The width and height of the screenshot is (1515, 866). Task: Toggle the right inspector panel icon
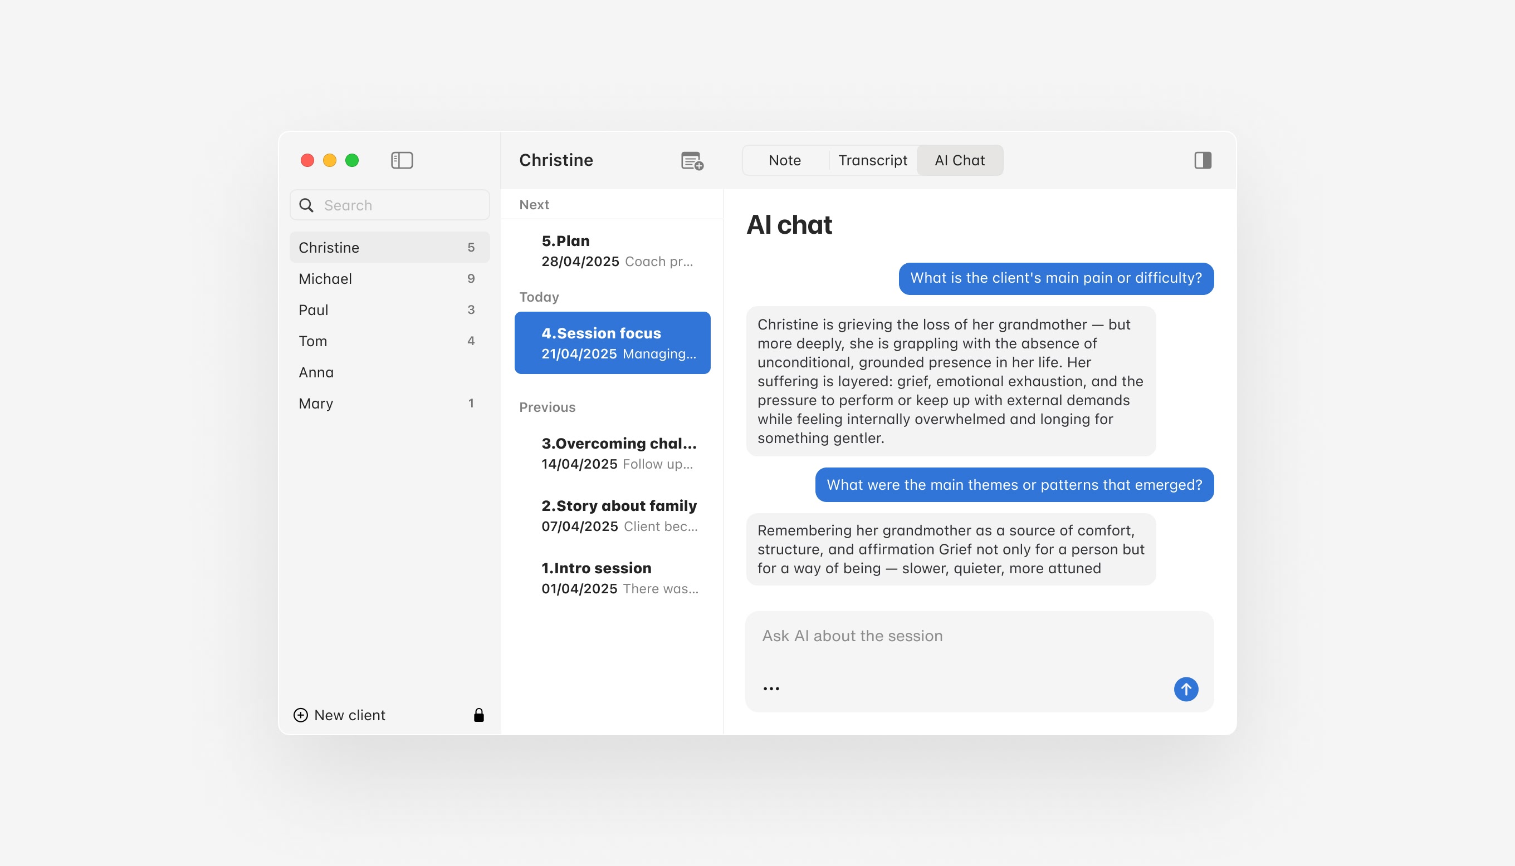pos(1203,160)
